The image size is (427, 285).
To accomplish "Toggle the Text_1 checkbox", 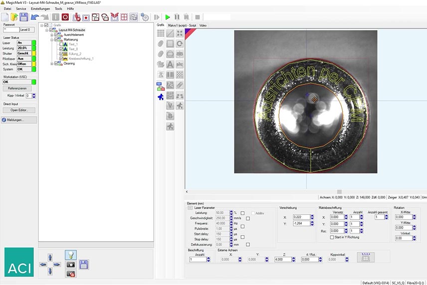I will [x=61, y=44].
